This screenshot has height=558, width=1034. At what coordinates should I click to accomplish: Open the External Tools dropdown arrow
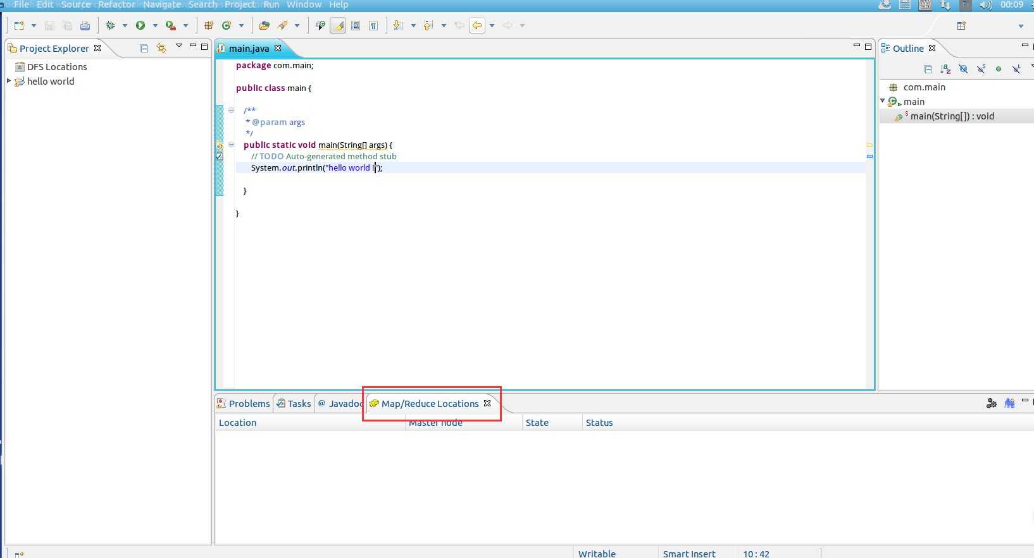coord(185,26)
